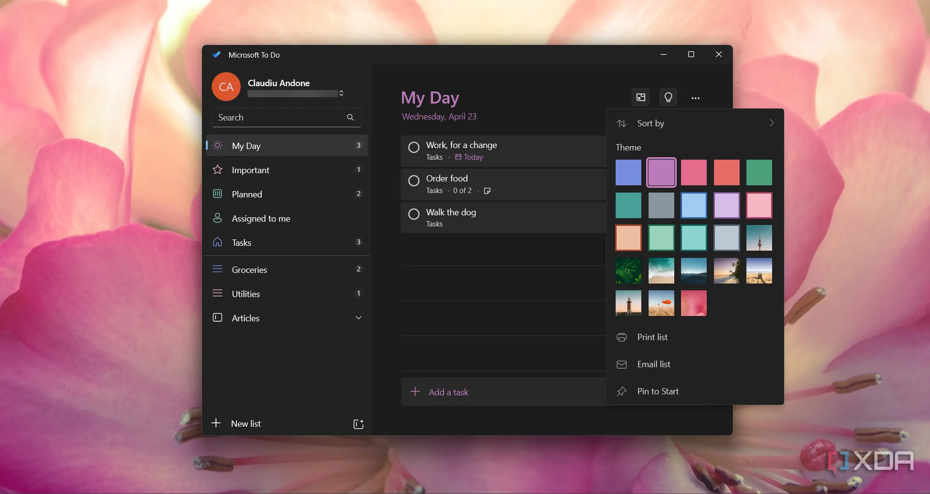Choose Print list from the menu
The width and height of the screenshot is (930, 494).
652,337
